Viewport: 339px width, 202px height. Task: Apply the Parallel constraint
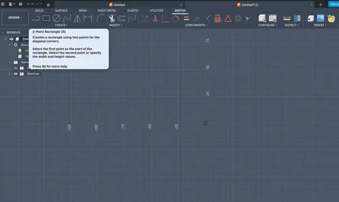197,18
